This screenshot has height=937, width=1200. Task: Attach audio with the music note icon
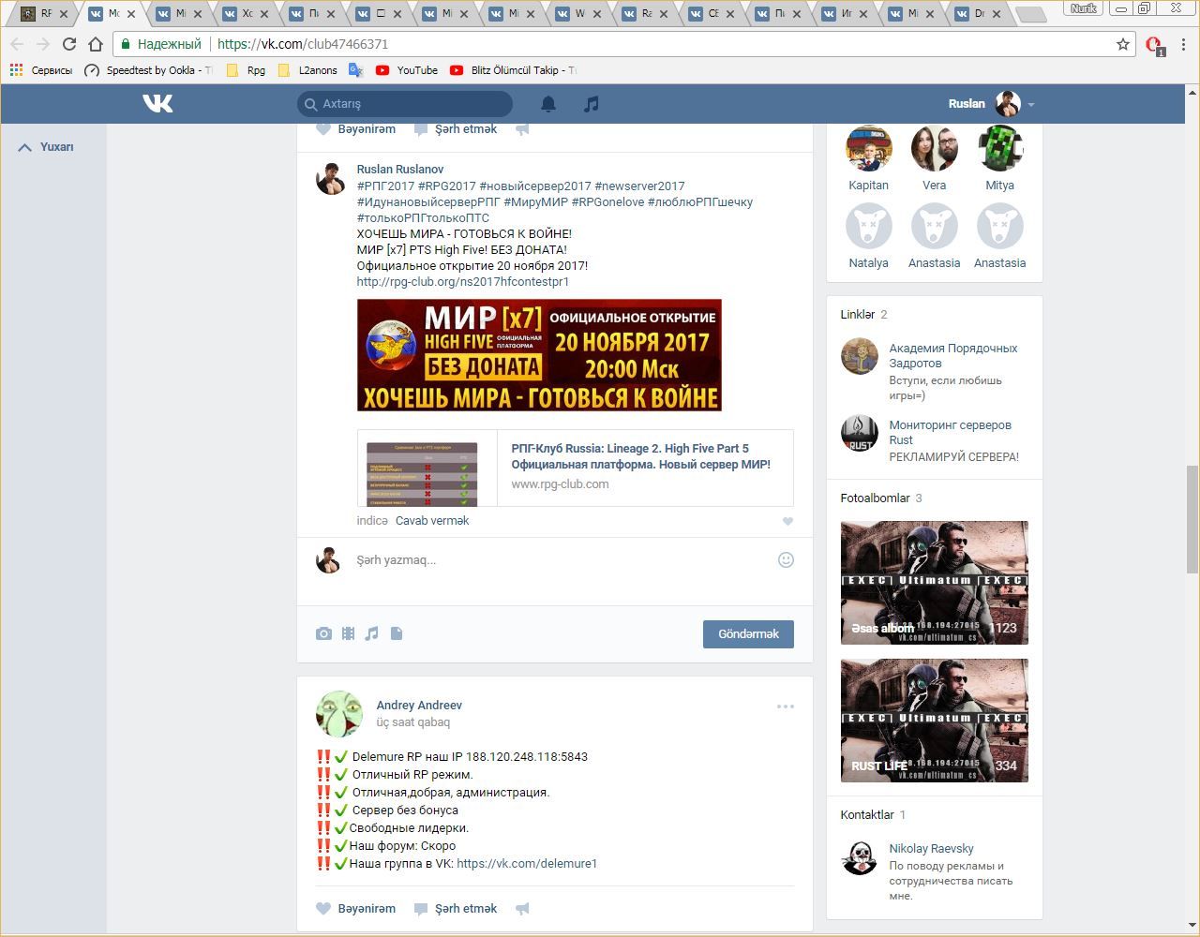(x=372, y=633)
